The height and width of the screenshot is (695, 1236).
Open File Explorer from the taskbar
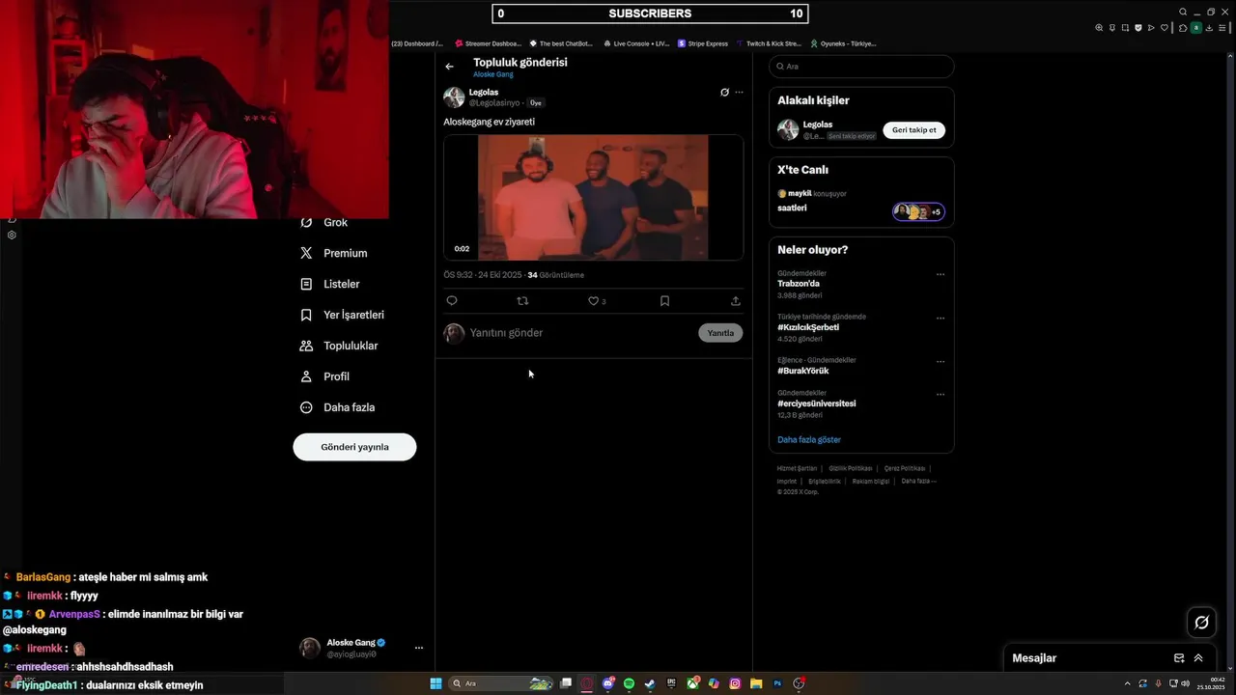pyautogui.click(x=756, y=683)
